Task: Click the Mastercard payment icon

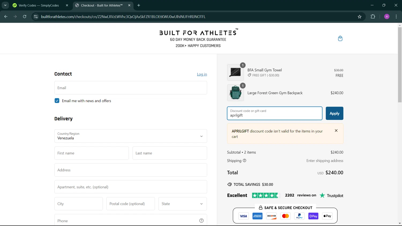Action: pos(285,216)
